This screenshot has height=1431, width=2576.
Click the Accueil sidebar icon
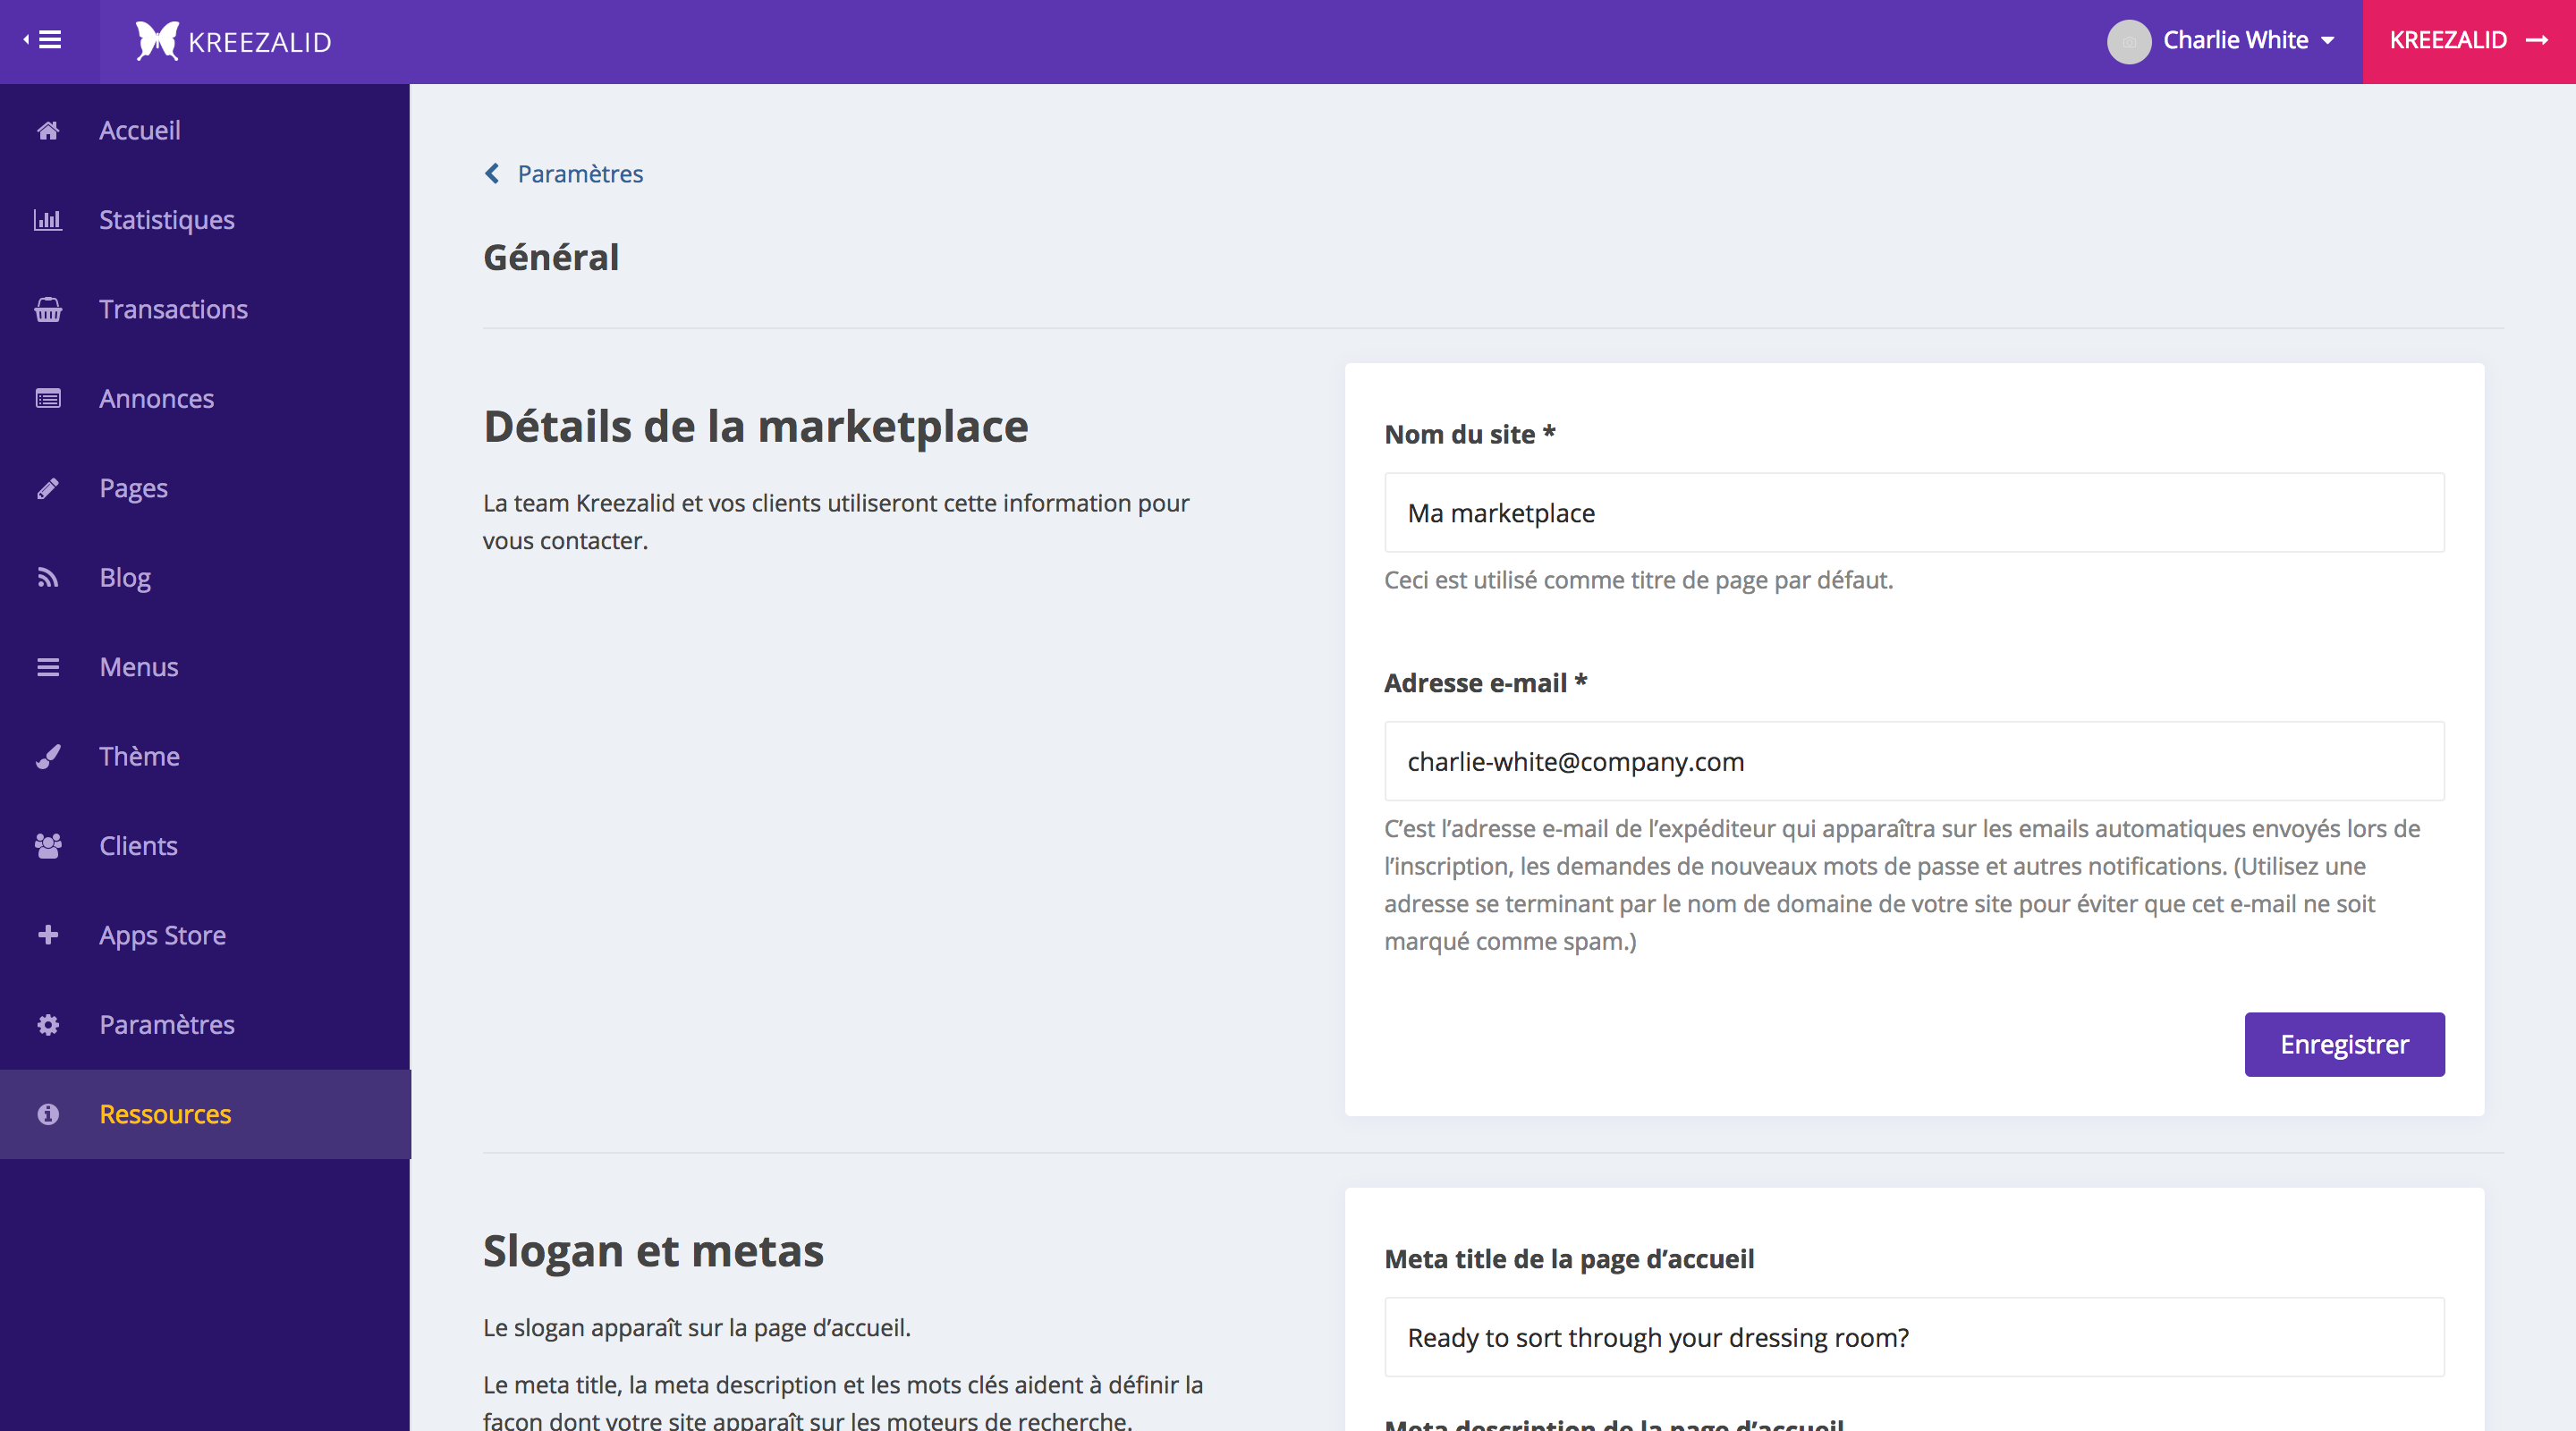(x=49, y=129)
